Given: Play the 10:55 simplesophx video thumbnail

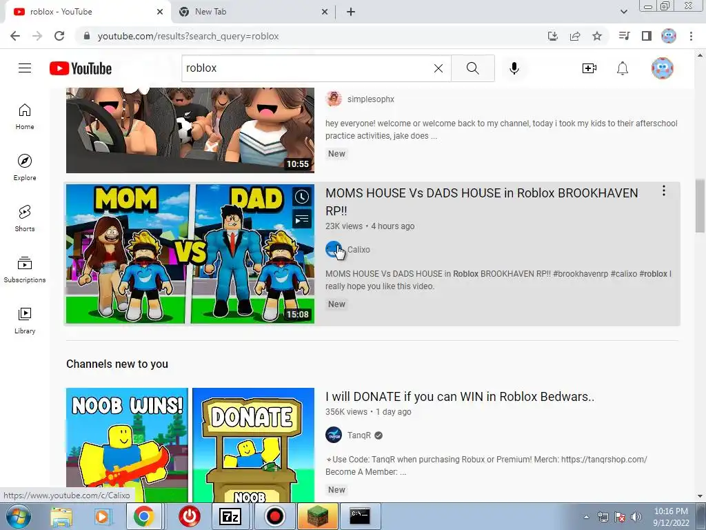Looking at the screenshot, I should pos(190,130).
